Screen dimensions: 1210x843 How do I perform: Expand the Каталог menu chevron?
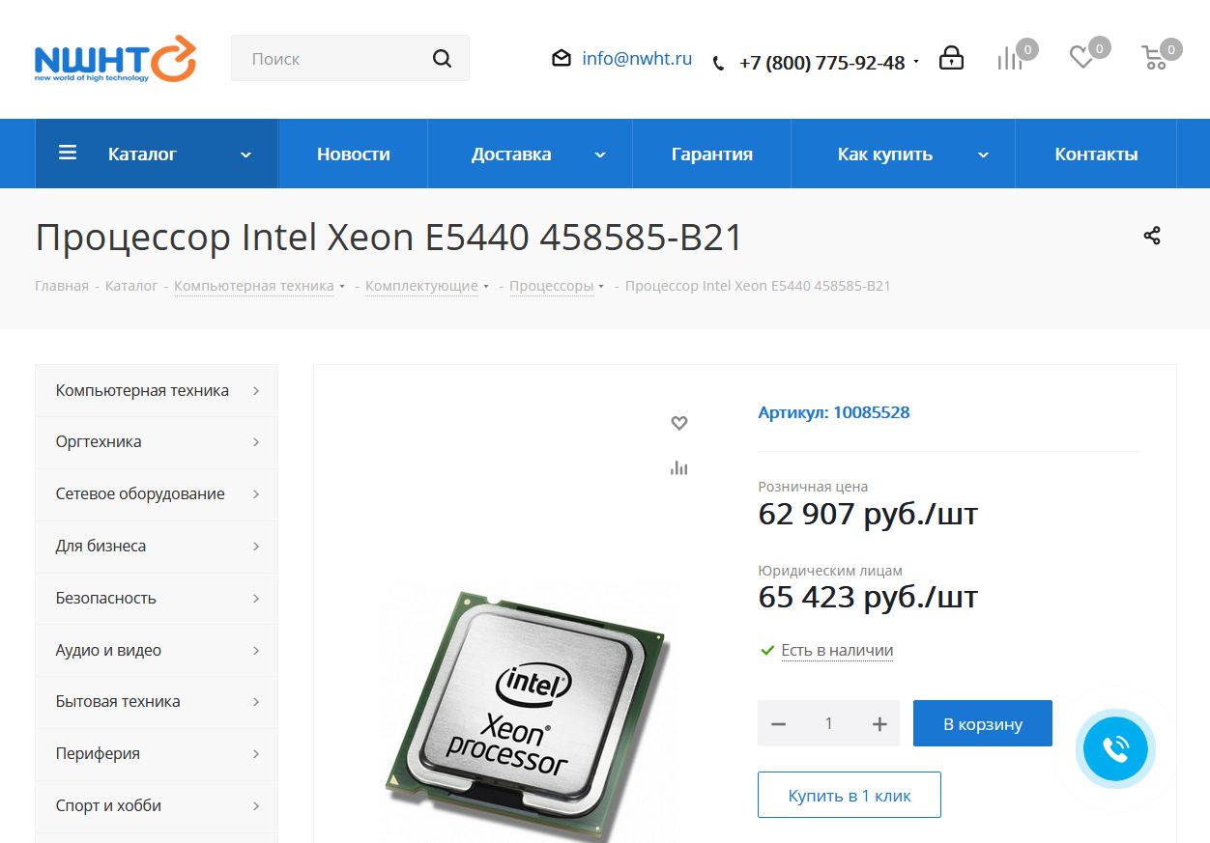coord(245,155)
